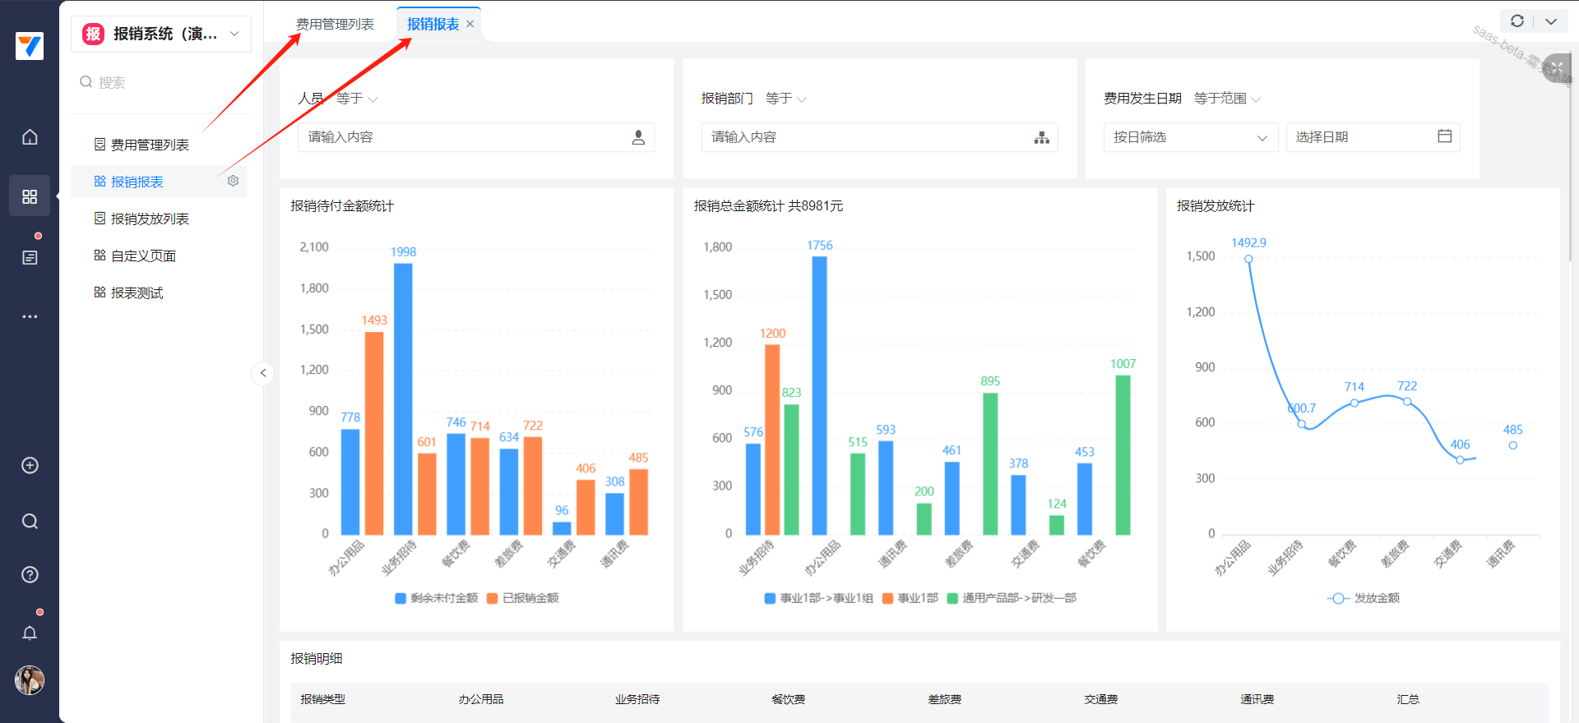Viewport: 1579px width, 723px height.
Task: Toggle the 发放金额 legend in line chart
Action: 1364,598
